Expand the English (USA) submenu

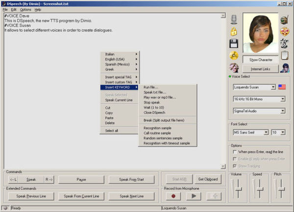point(120,59)
